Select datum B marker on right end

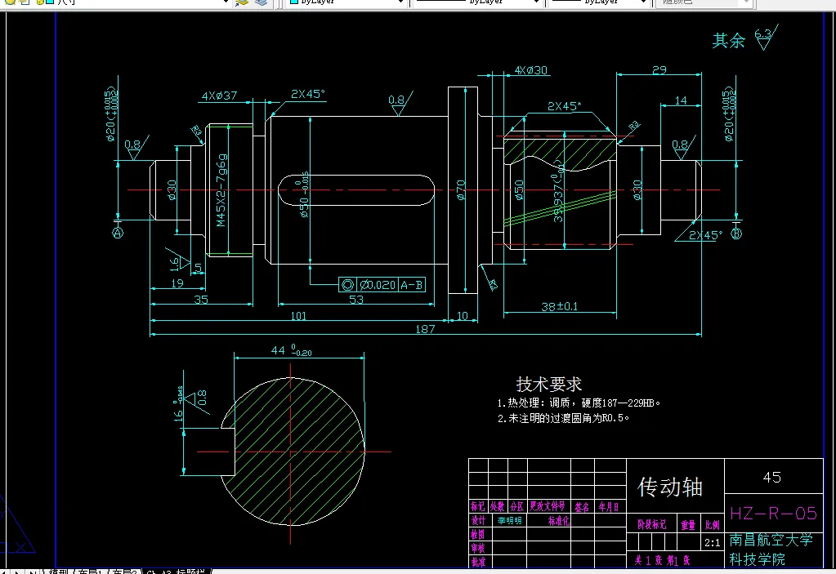tap(736, 234)
